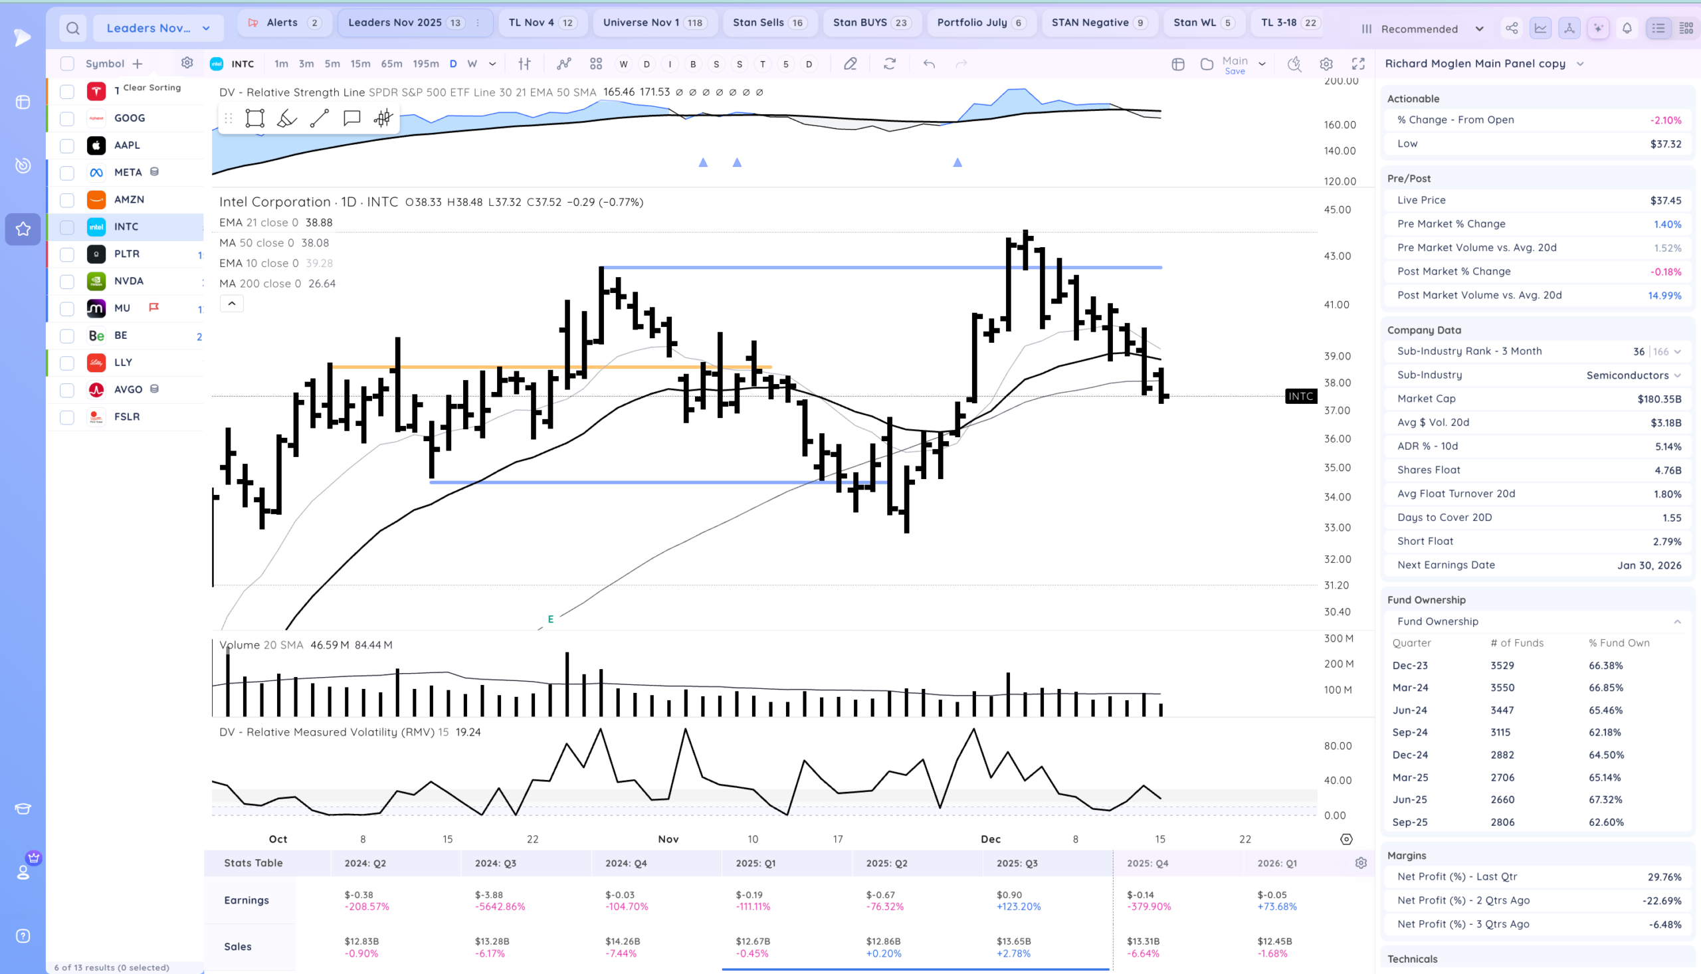The width and height of the screenshot is (1701, 974).
Task: Click the comment callout tool
Action: [x=352, y=118]
